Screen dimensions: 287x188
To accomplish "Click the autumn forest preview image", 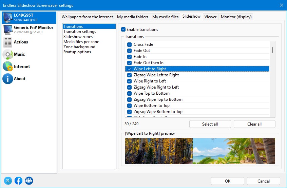I will [159, 151].
